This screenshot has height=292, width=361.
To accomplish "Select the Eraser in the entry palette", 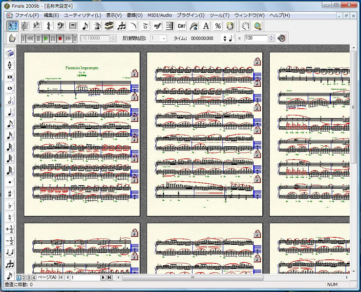I will pyautogui.click(x=10, y=53).
